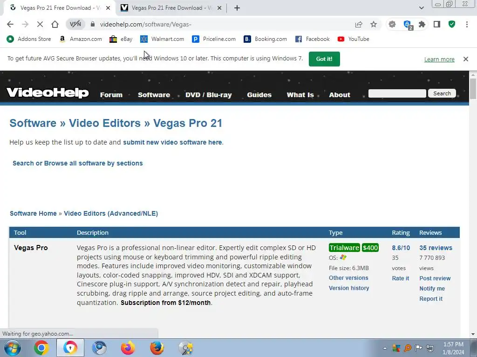Viewport: 477px width, 357px height.
Task: Click the VideoHelp logo
Action: point(48,93)
